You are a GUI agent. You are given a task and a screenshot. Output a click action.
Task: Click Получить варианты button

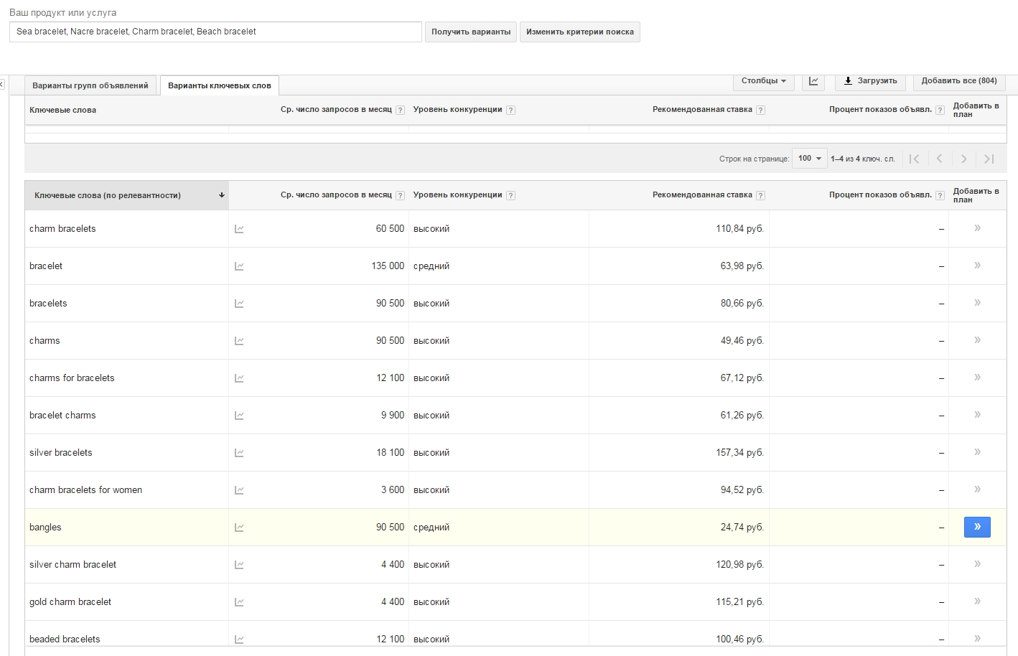pos(471,32)
